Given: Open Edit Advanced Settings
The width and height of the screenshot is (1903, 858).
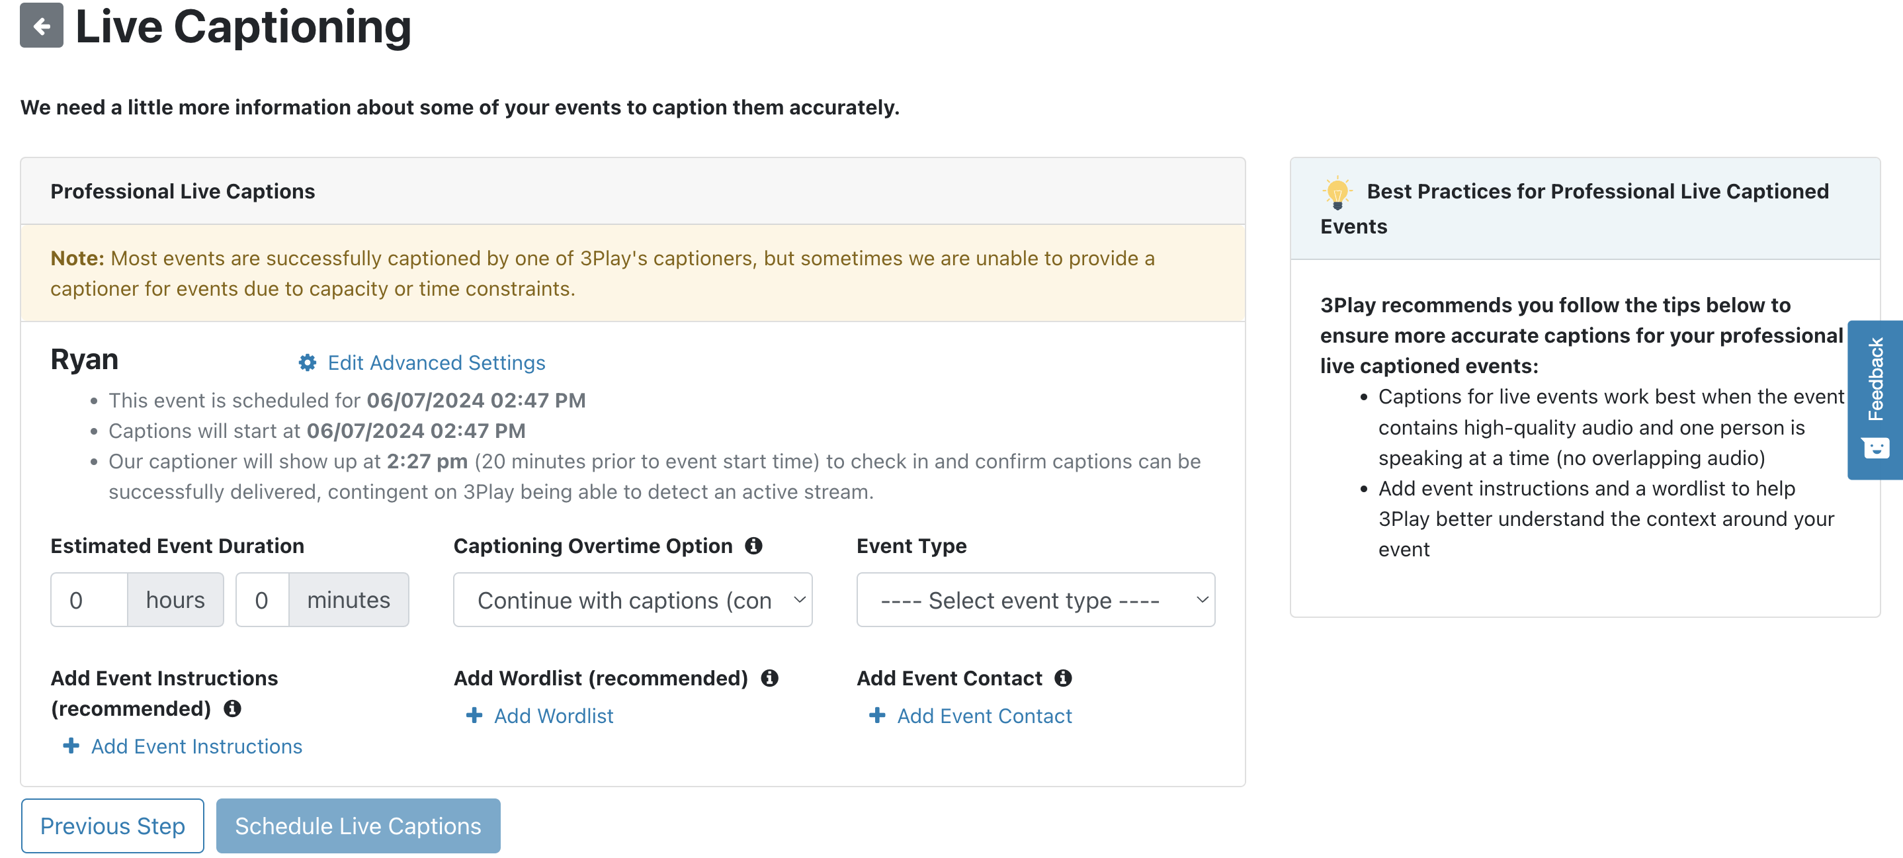Looking at the screenshot, I should tap(437, 362).
